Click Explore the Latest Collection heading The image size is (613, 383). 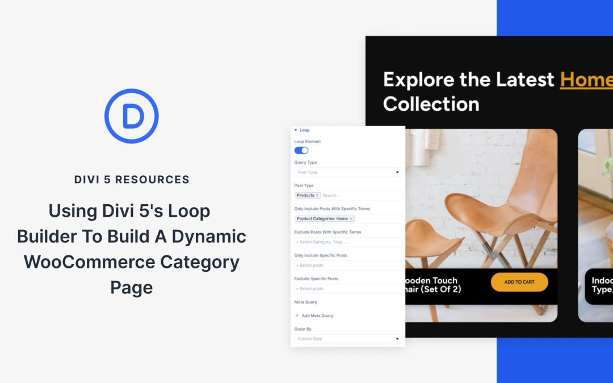498,92
